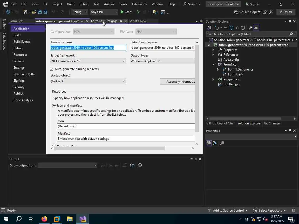Uncheck Auto-generate binding redirects checkbox
299x224 pixels.
(51, 69)
